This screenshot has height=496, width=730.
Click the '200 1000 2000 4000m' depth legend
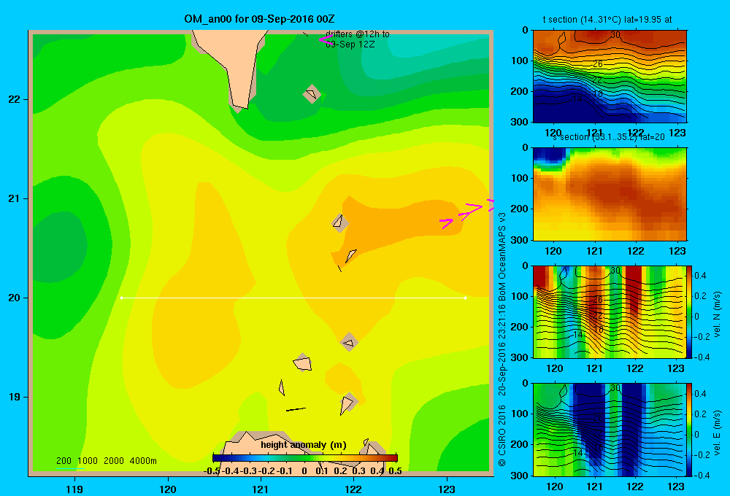click(x=106, y=461)
